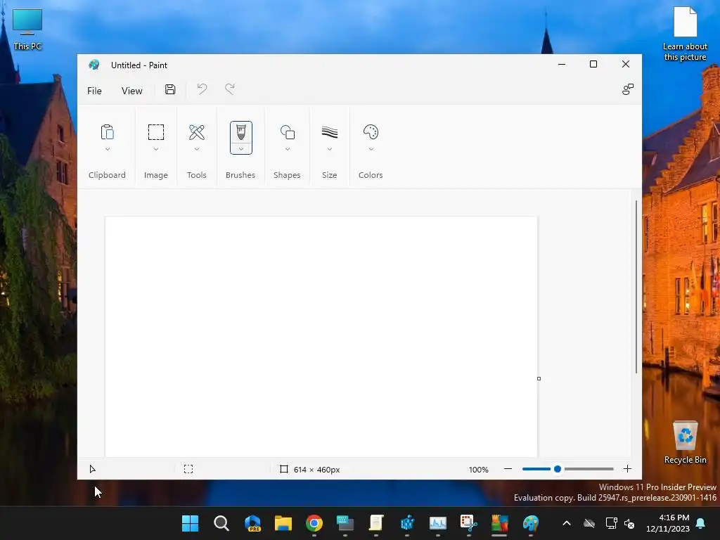Click the Redo arrow icon
The image size is (720, 540).
tap(230, 89)
